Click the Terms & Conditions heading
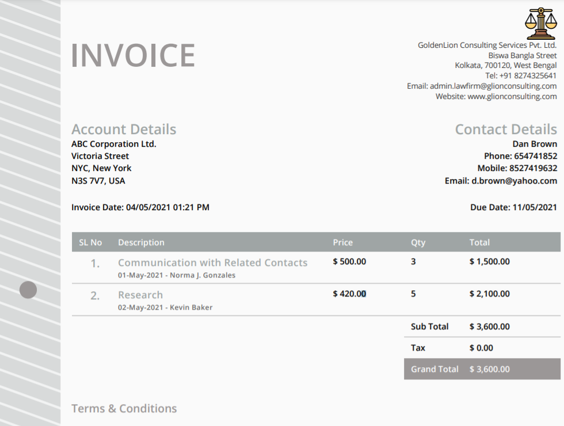Screen dimensions: 564x426 [x=124, y=408]
